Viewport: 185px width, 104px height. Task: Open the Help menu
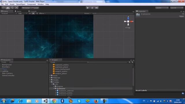tap(47, 4)
